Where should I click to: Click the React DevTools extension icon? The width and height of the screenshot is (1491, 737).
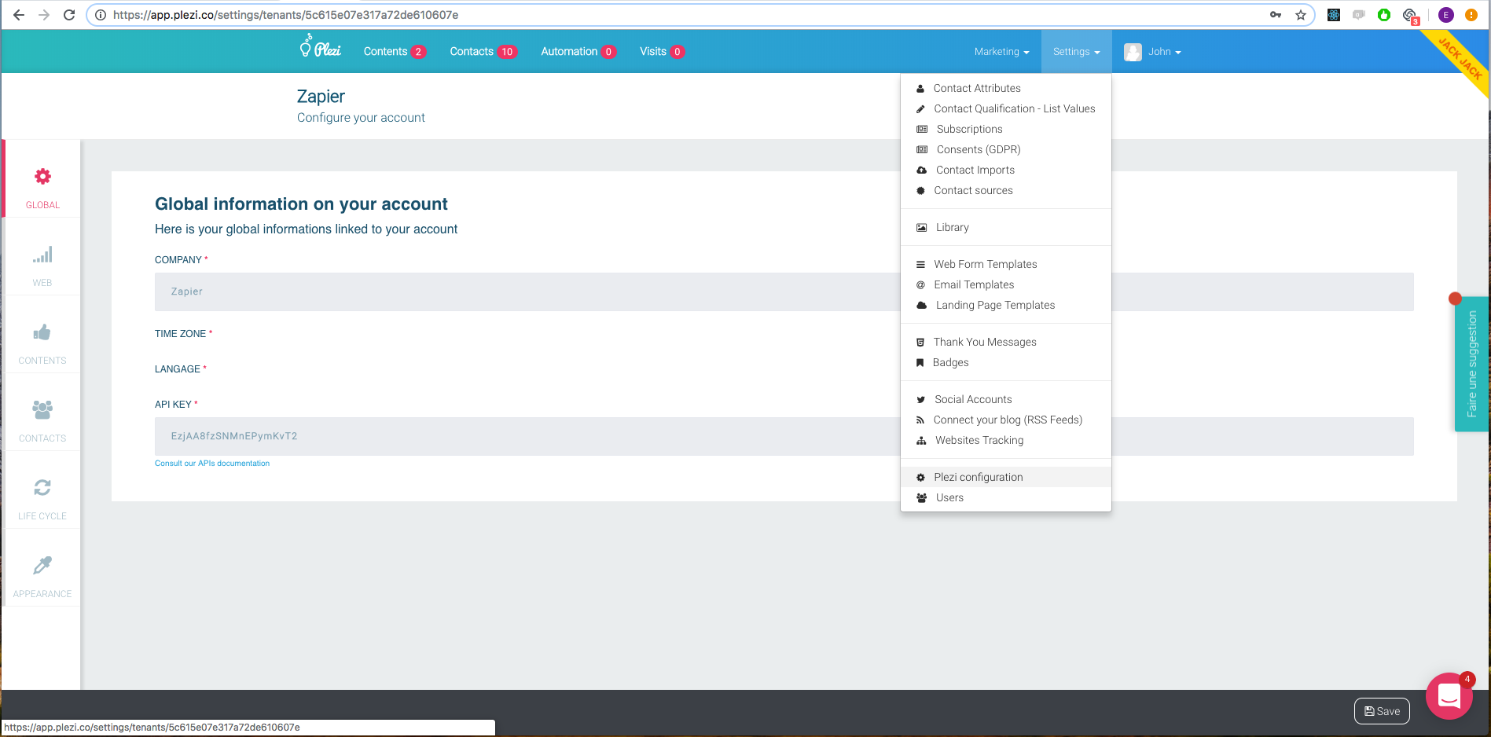click(x=1334, y=15)
